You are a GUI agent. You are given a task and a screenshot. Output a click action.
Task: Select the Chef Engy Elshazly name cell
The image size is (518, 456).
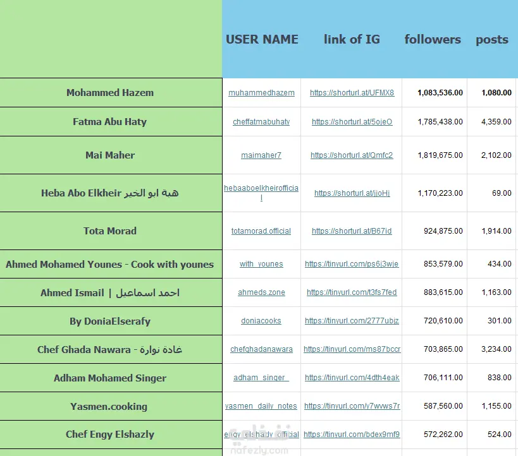click(110, 435)
